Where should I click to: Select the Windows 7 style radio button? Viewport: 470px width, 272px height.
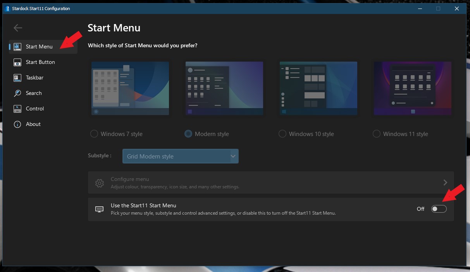[x=94, y=134]
